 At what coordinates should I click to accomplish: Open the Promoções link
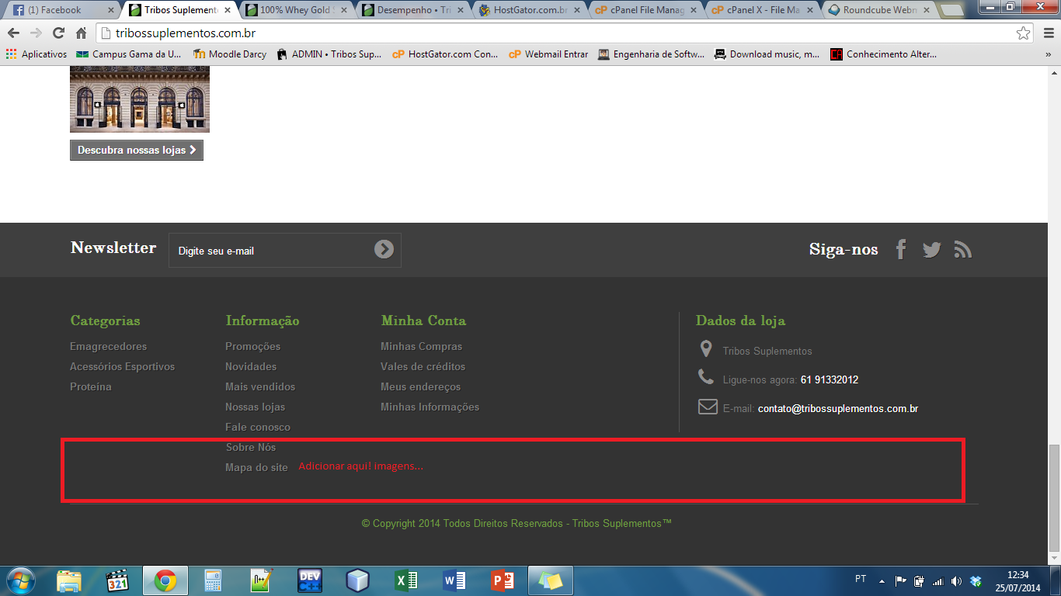(x=252, y=346)
